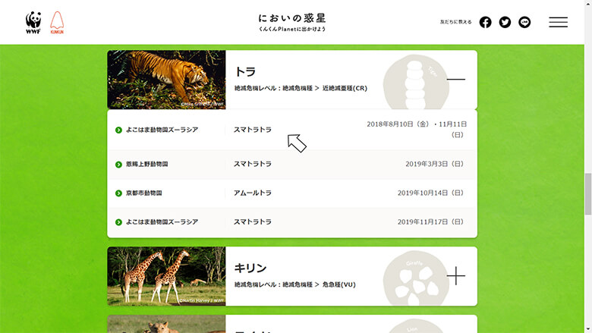592x333 pixels.
Task: Click くんくんPlanetに出かけよう subtitle
Action: click(292, 29)
